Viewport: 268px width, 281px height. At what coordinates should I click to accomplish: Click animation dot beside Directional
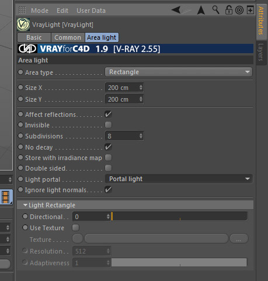[25, 216]
